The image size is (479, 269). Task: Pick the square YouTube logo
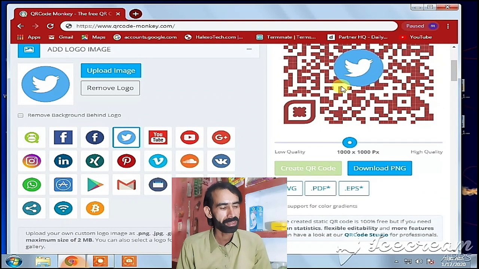pos(158,137)
